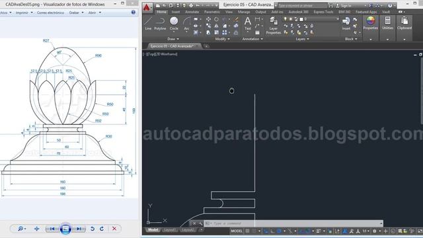The height and width of the screenshot is (238, 423).
Task: Expand the Block panel dropdown
Action: coord(351,39)
